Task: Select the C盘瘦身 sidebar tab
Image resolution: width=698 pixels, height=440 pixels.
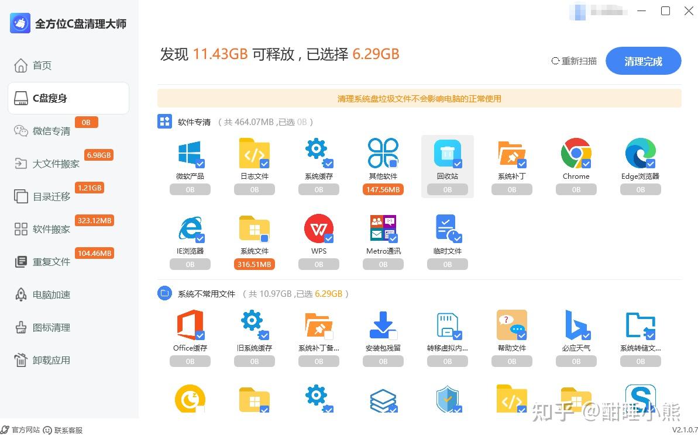Action: click(68, 98)
